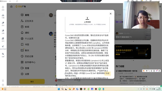162x91 pixels.
Task: Click the 总览 icon in the far-left rail
Action: (x=3, y=7)
